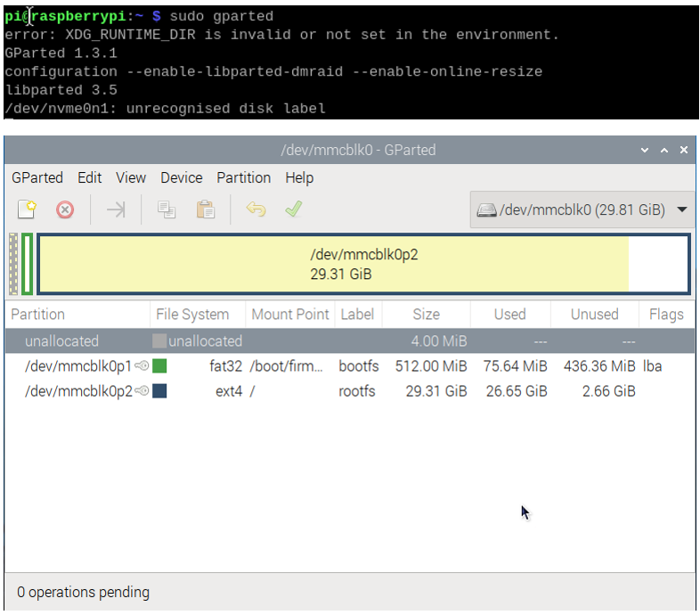Click the green Apply checkmark icon
The height and width of the screenshot is (615, 700).
tap(293, 209)
